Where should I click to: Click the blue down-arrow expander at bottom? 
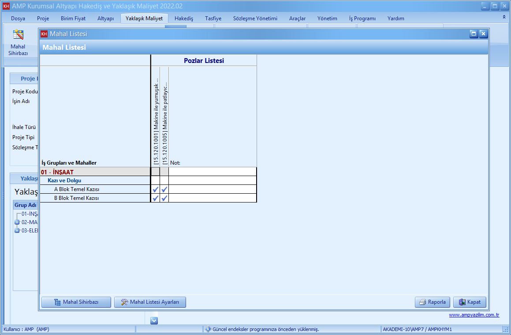click(154, 320)
